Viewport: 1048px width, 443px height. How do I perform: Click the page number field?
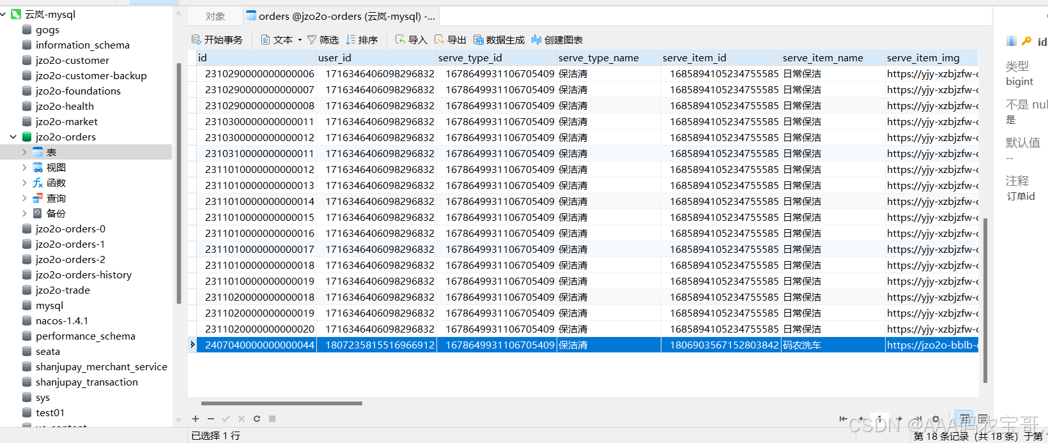pyautogui.click(x=880, y=419)
